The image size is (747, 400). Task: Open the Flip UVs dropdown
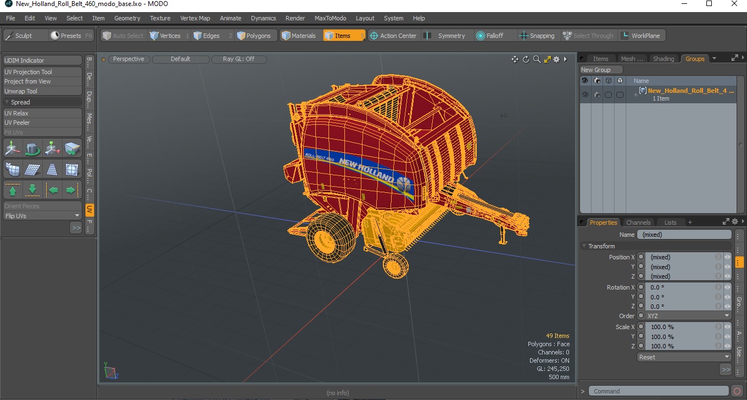click(x=42, y=216)
